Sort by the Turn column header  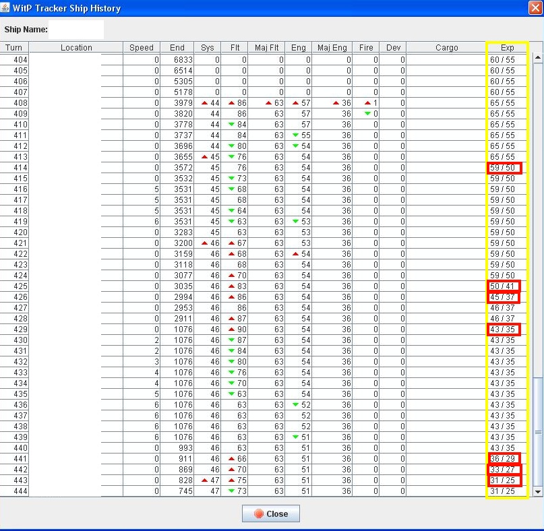(14, 48)
